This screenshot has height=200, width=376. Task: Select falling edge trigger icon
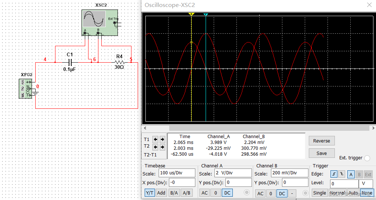[x=342, y=174]
